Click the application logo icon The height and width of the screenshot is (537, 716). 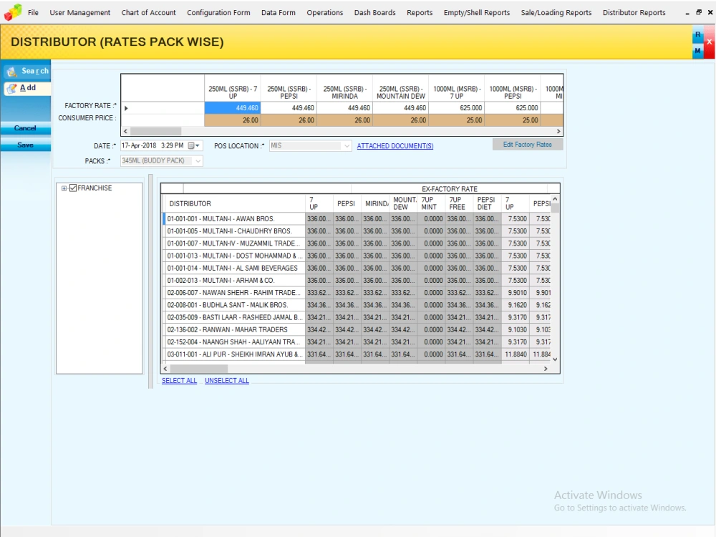pyautogui.click(x=13, y=12)
